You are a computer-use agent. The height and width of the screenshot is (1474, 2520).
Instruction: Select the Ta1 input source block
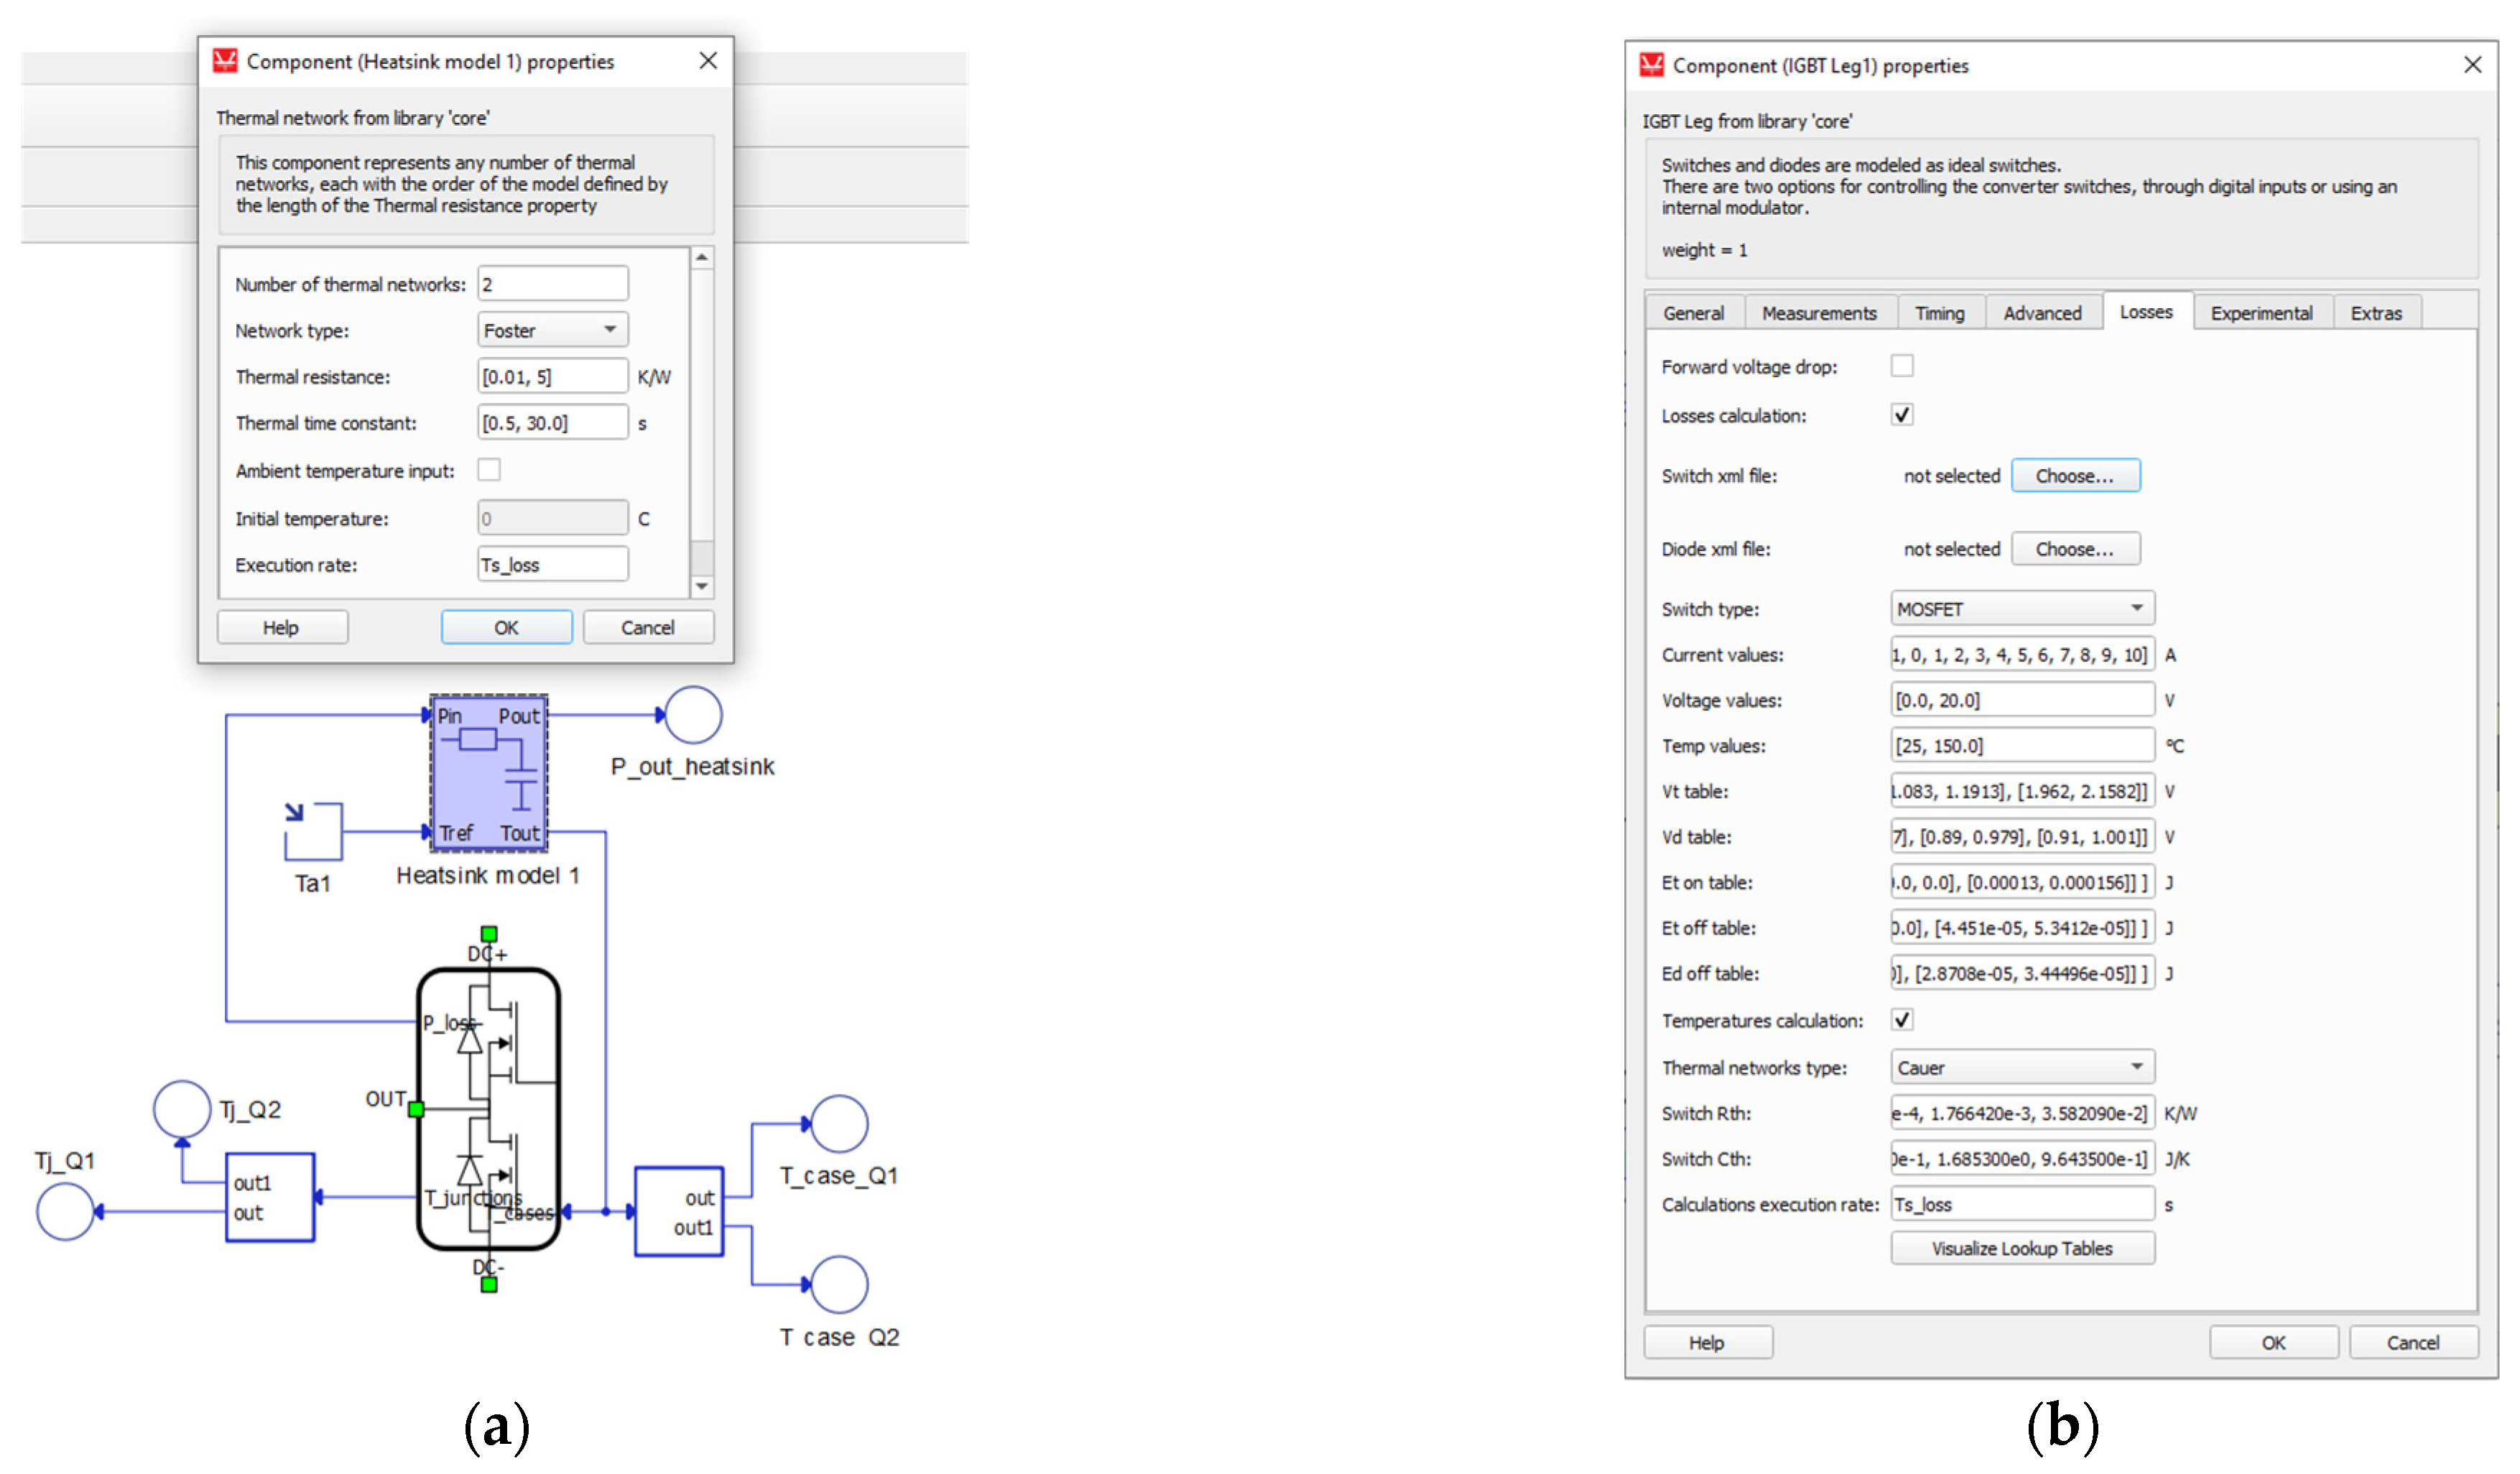[x=314, y=831]
